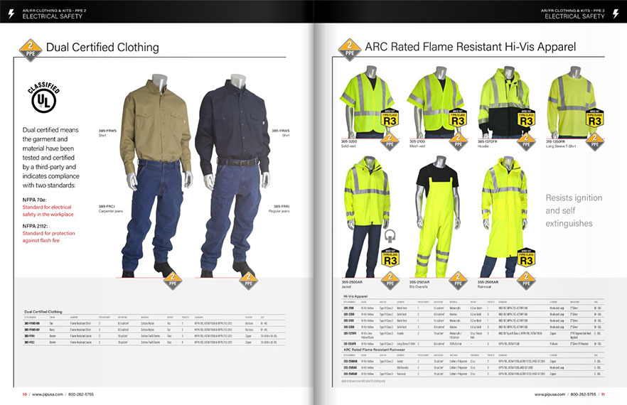
Task: Click the 'NFPA 2112:' label
Action: 36,226
